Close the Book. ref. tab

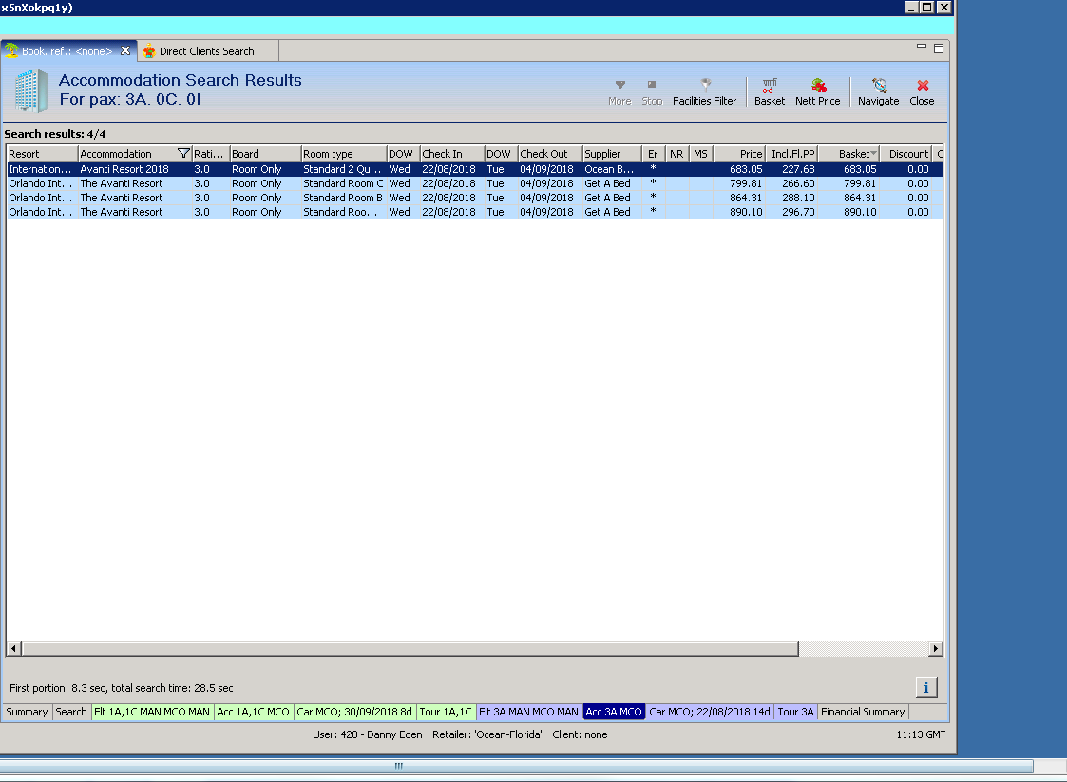coord(125,50)
